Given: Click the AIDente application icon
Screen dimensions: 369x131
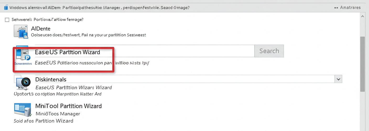Looking at the screenshot, I should [21, 32].
